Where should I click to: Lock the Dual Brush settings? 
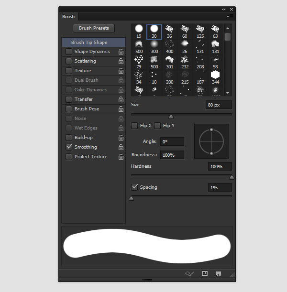tap(121, 80)
